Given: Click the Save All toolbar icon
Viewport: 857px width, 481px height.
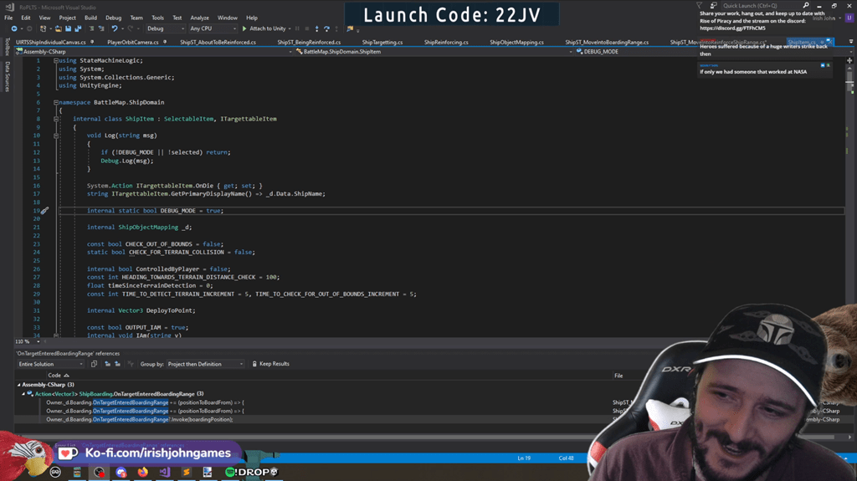Looking at the screenshot, I should (78, 28).
